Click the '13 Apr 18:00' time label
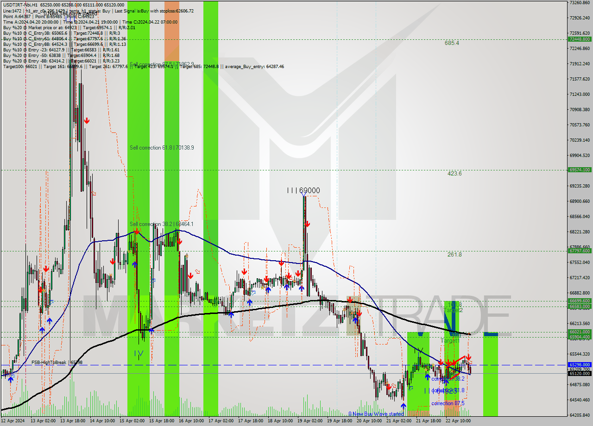593x426 pixels. [x=73, y=421]
